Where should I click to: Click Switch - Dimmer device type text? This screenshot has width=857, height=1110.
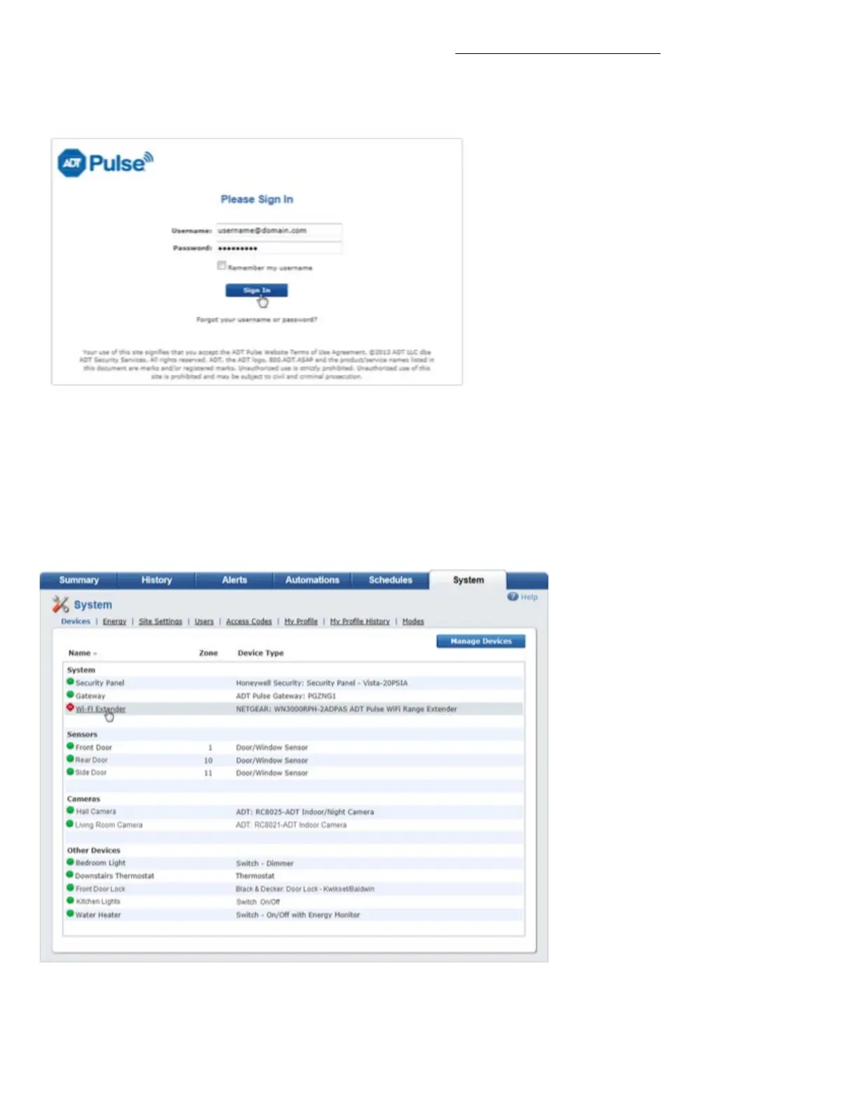[x=265, y=863]
